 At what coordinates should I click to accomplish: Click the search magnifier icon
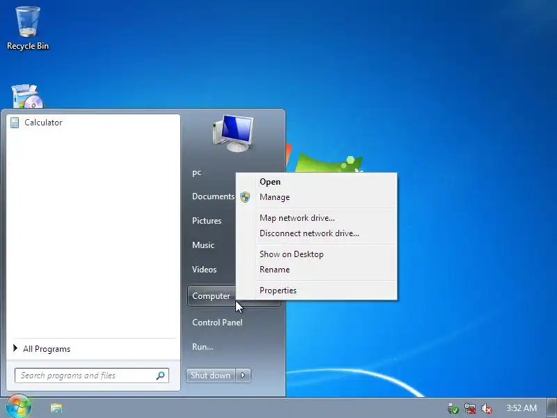[160, 376]
